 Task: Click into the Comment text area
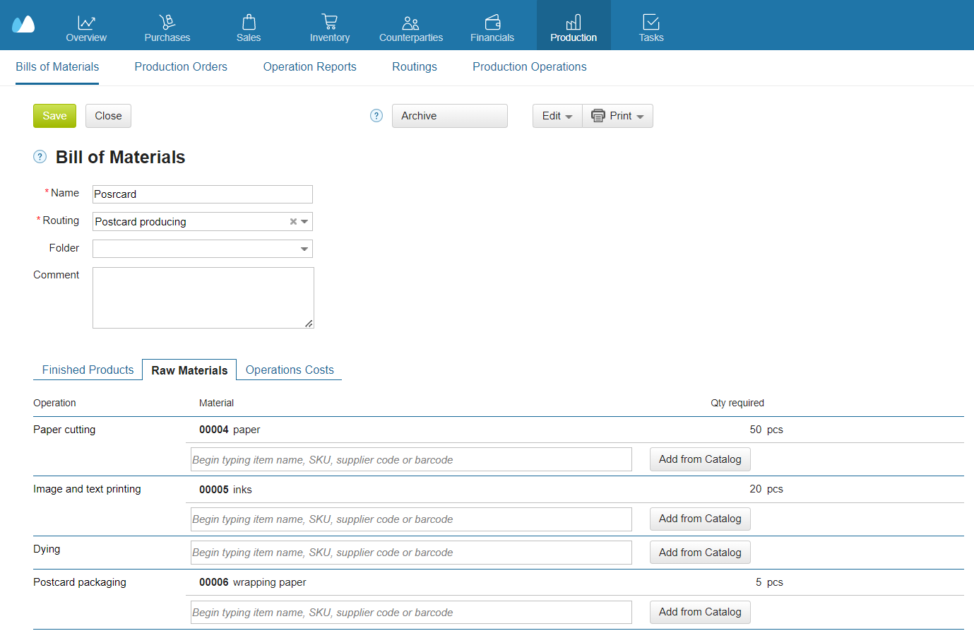(x=203, y=297)
